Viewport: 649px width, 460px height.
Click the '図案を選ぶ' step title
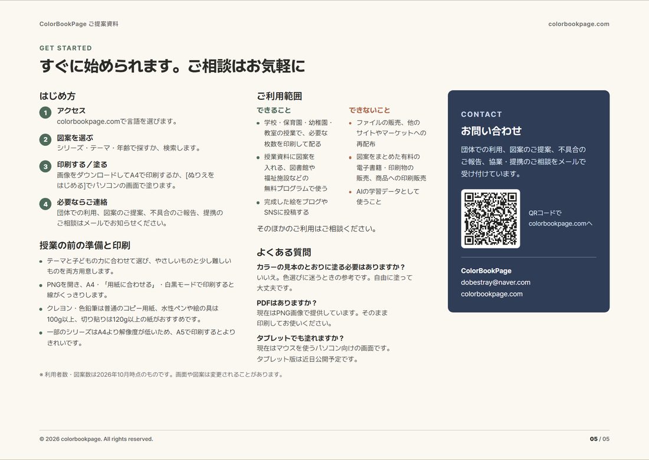point(75,138)
